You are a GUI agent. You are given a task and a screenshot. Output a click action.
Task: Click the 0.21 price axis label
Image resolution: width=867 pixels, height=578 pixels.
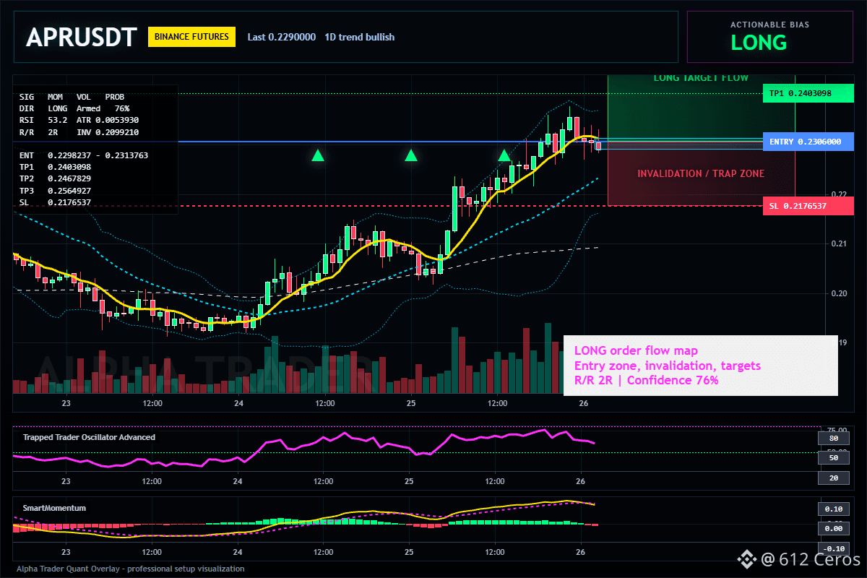pos(837,244)
